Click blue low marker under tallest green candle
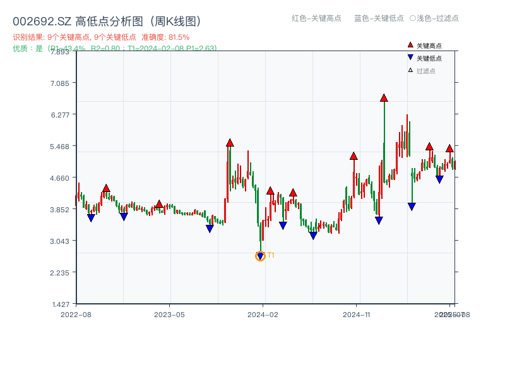Image resolution: width=505 pixels, height=379 pixels. pyautogui.click(x=379, y=220)
